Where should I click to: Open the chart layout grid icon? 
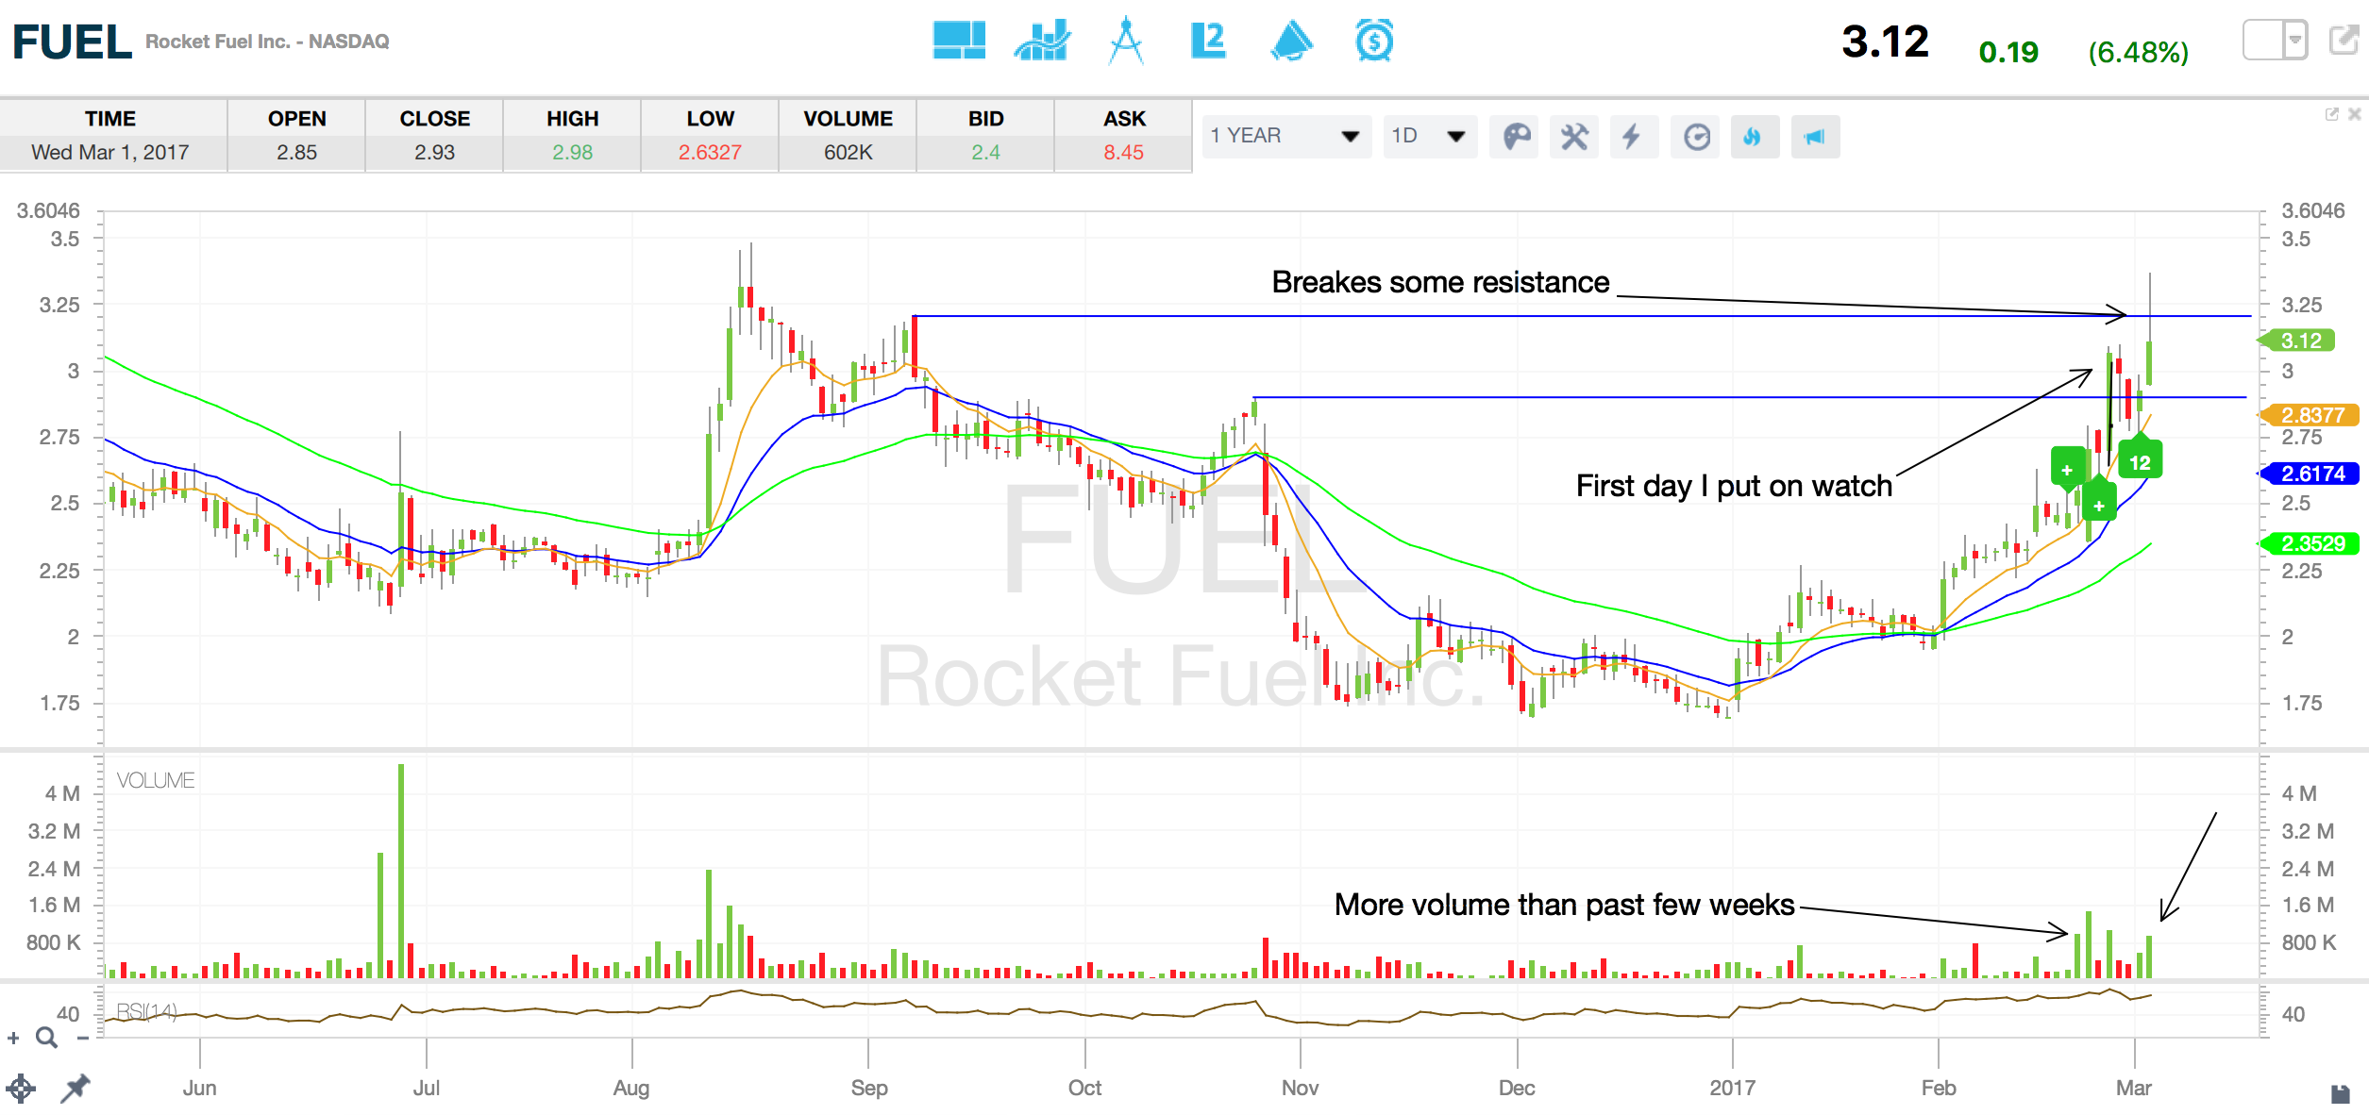click(x=958, y=41)
